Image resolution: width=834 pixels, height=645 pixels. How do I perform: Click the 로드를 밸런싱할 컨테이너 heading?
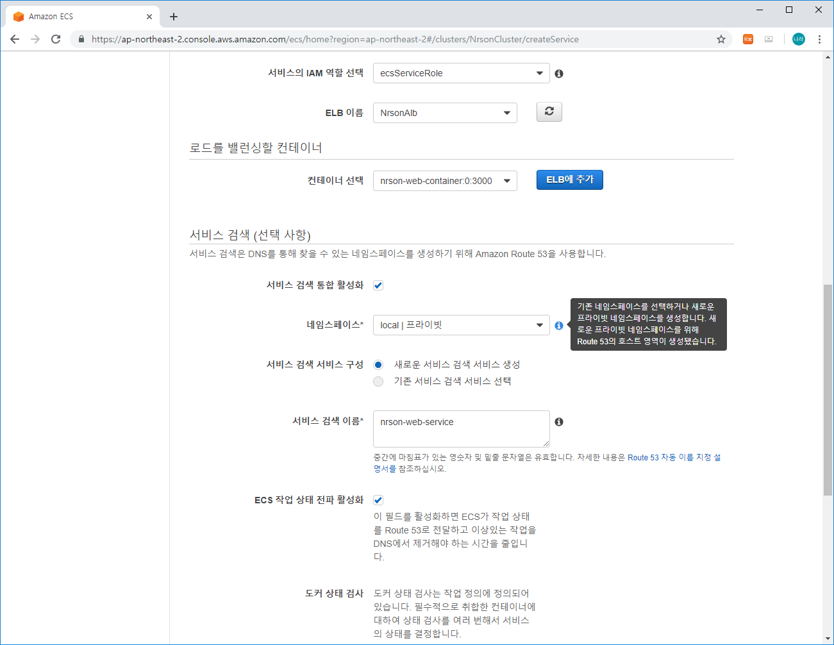[256, 147]
